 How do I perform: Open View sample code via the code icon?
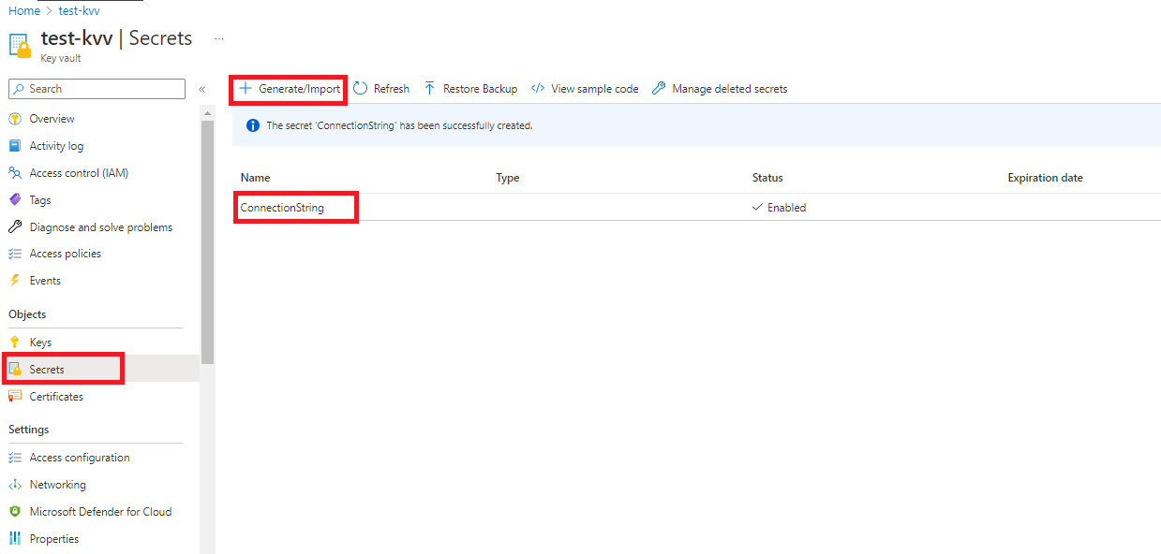coord(538,88)
